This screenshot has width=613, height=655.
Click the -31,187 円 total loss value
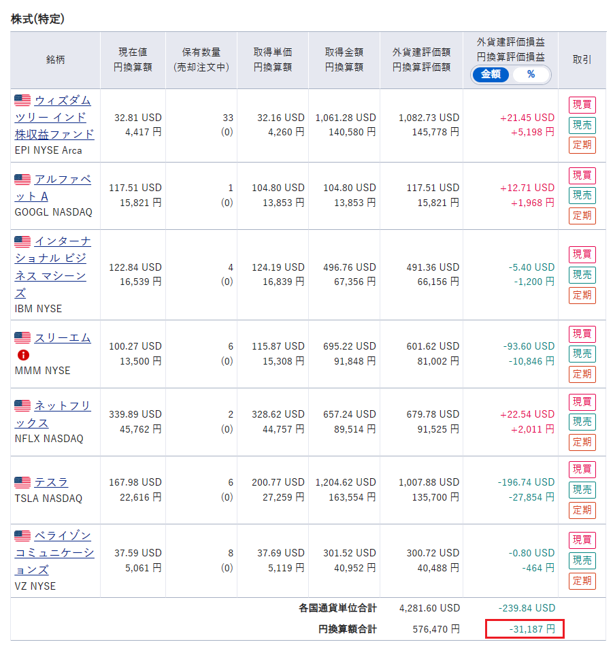click(x=532, y=629)
